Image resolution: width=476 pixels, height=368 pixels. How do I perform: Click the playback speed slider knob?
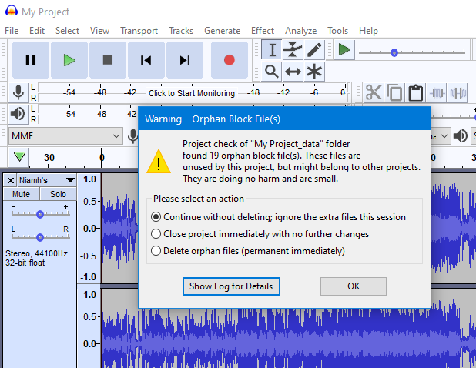pos(394,53)
